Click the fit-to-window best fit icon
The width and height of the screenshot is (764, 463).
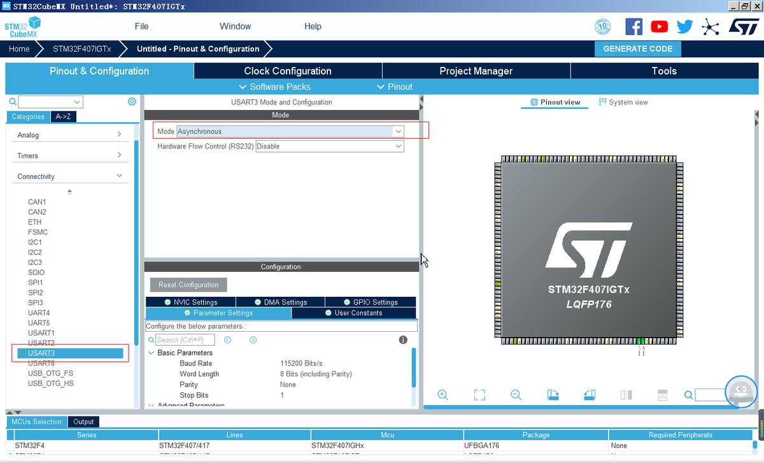point(479,395)
